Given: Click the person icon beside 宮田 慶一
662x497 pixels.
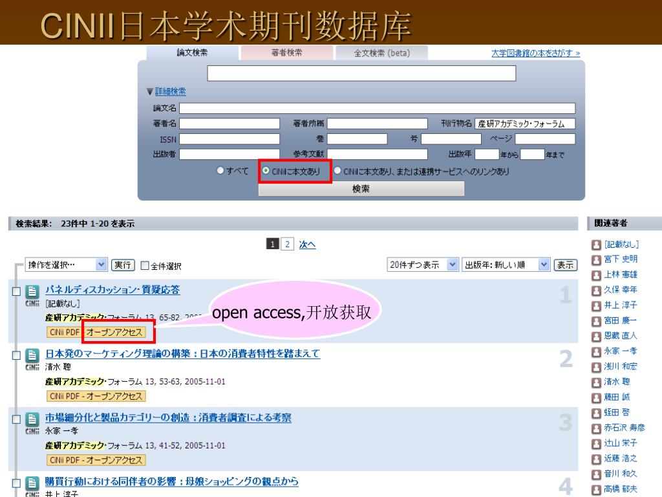Looking at the screenshot, I should (x=596, y=322).
